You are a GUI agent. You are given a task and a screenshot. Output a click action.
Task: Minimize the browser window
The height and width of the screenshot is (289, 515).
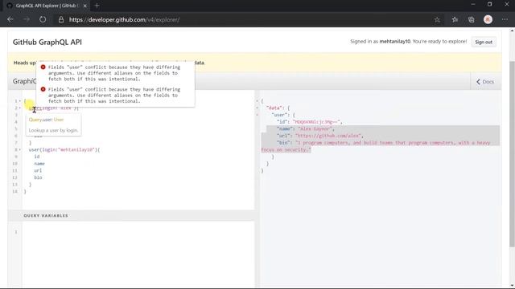point(473,4)
